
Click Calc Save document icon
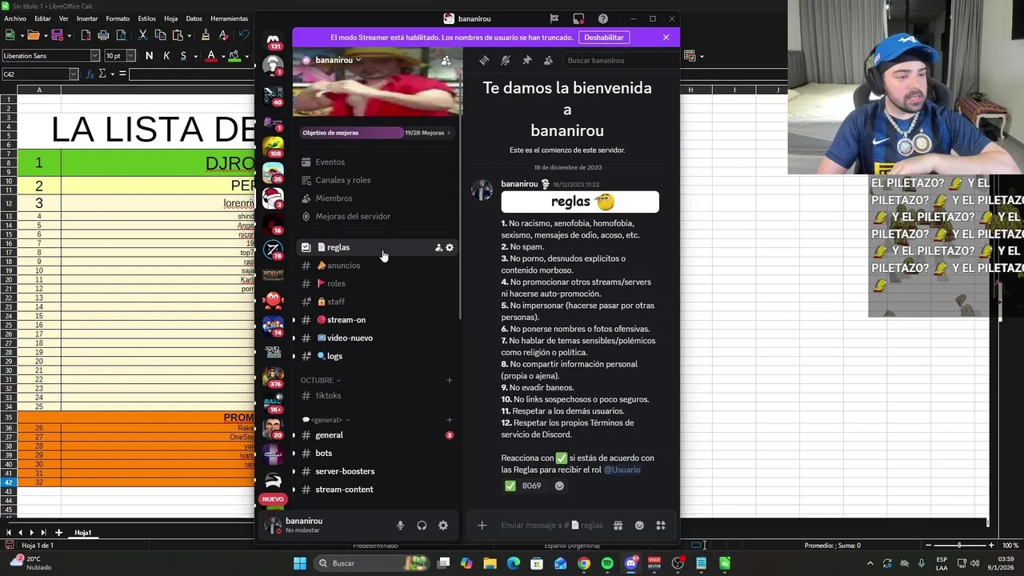tap(57, 35)
